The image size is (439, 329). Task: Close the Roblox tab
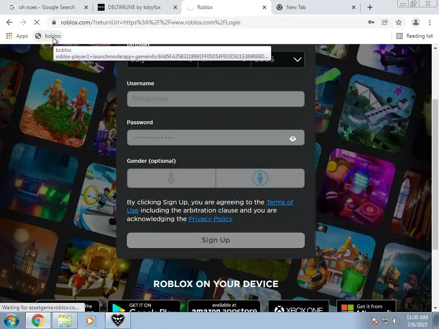[x=264, y=7]
